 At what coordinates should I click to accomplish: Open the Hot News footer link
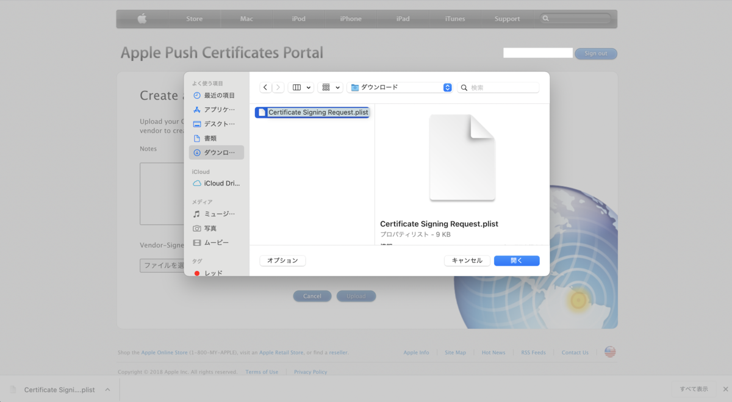click(493, 353)
